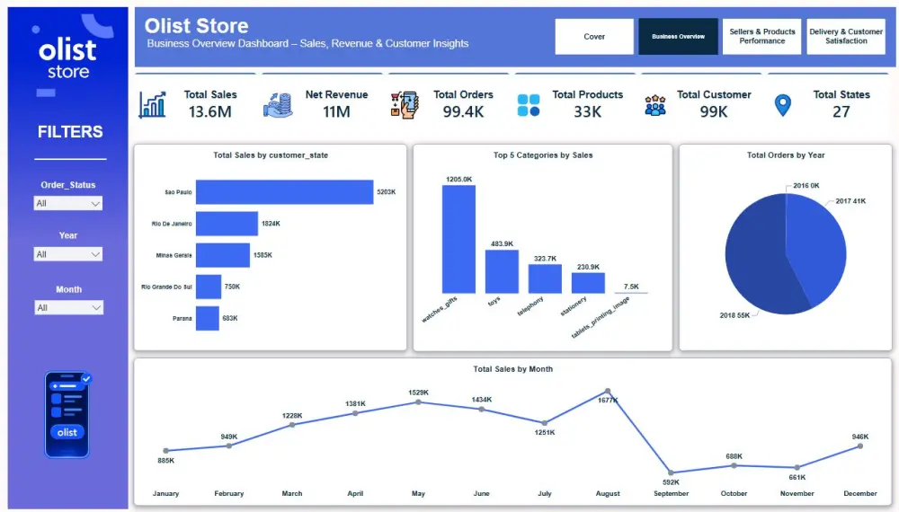Screen dimensions: 899x512
Task: Click the 1824K data label
Action: coord(271,224)
